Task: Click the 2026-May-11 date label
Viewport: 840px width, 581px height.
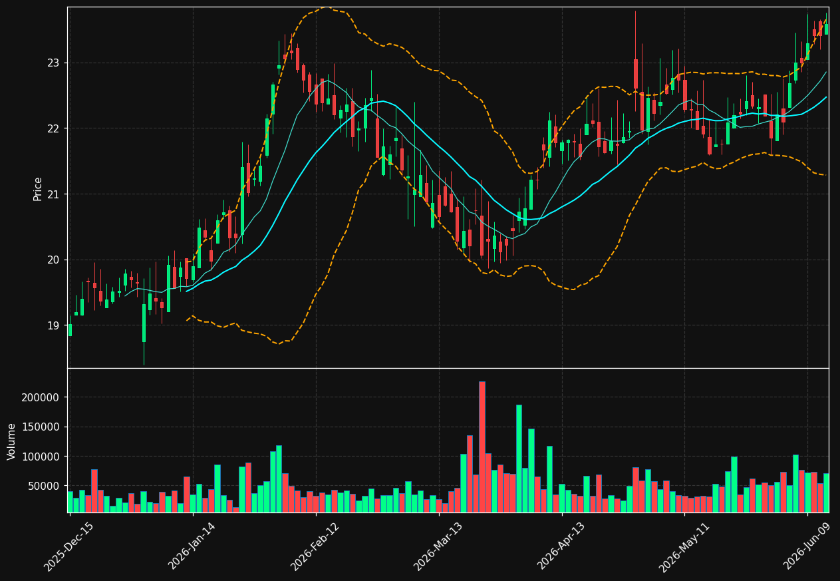Action: pos(684,546)
